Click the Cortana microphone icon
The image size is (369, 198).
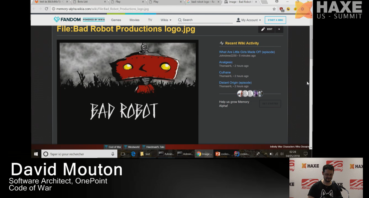(113, 154)
